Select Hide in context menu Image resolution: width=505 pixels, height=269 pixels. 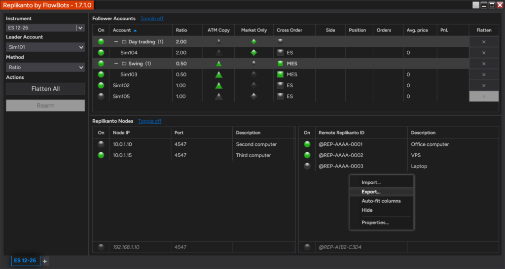pos(381,210)
